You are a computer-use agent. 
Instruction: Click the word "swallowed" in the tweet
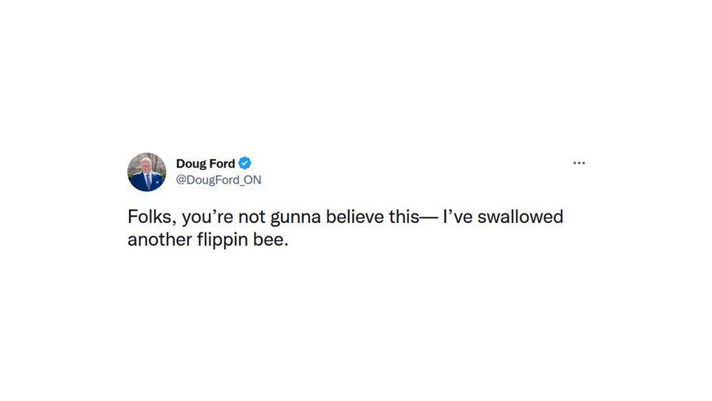tap(521, 217)
